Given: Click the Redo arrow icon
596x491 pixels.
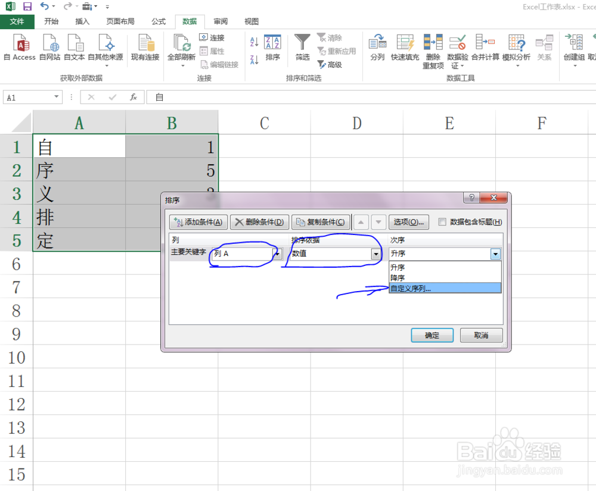Looking at the screenshot, I should (x=67, y=7).
